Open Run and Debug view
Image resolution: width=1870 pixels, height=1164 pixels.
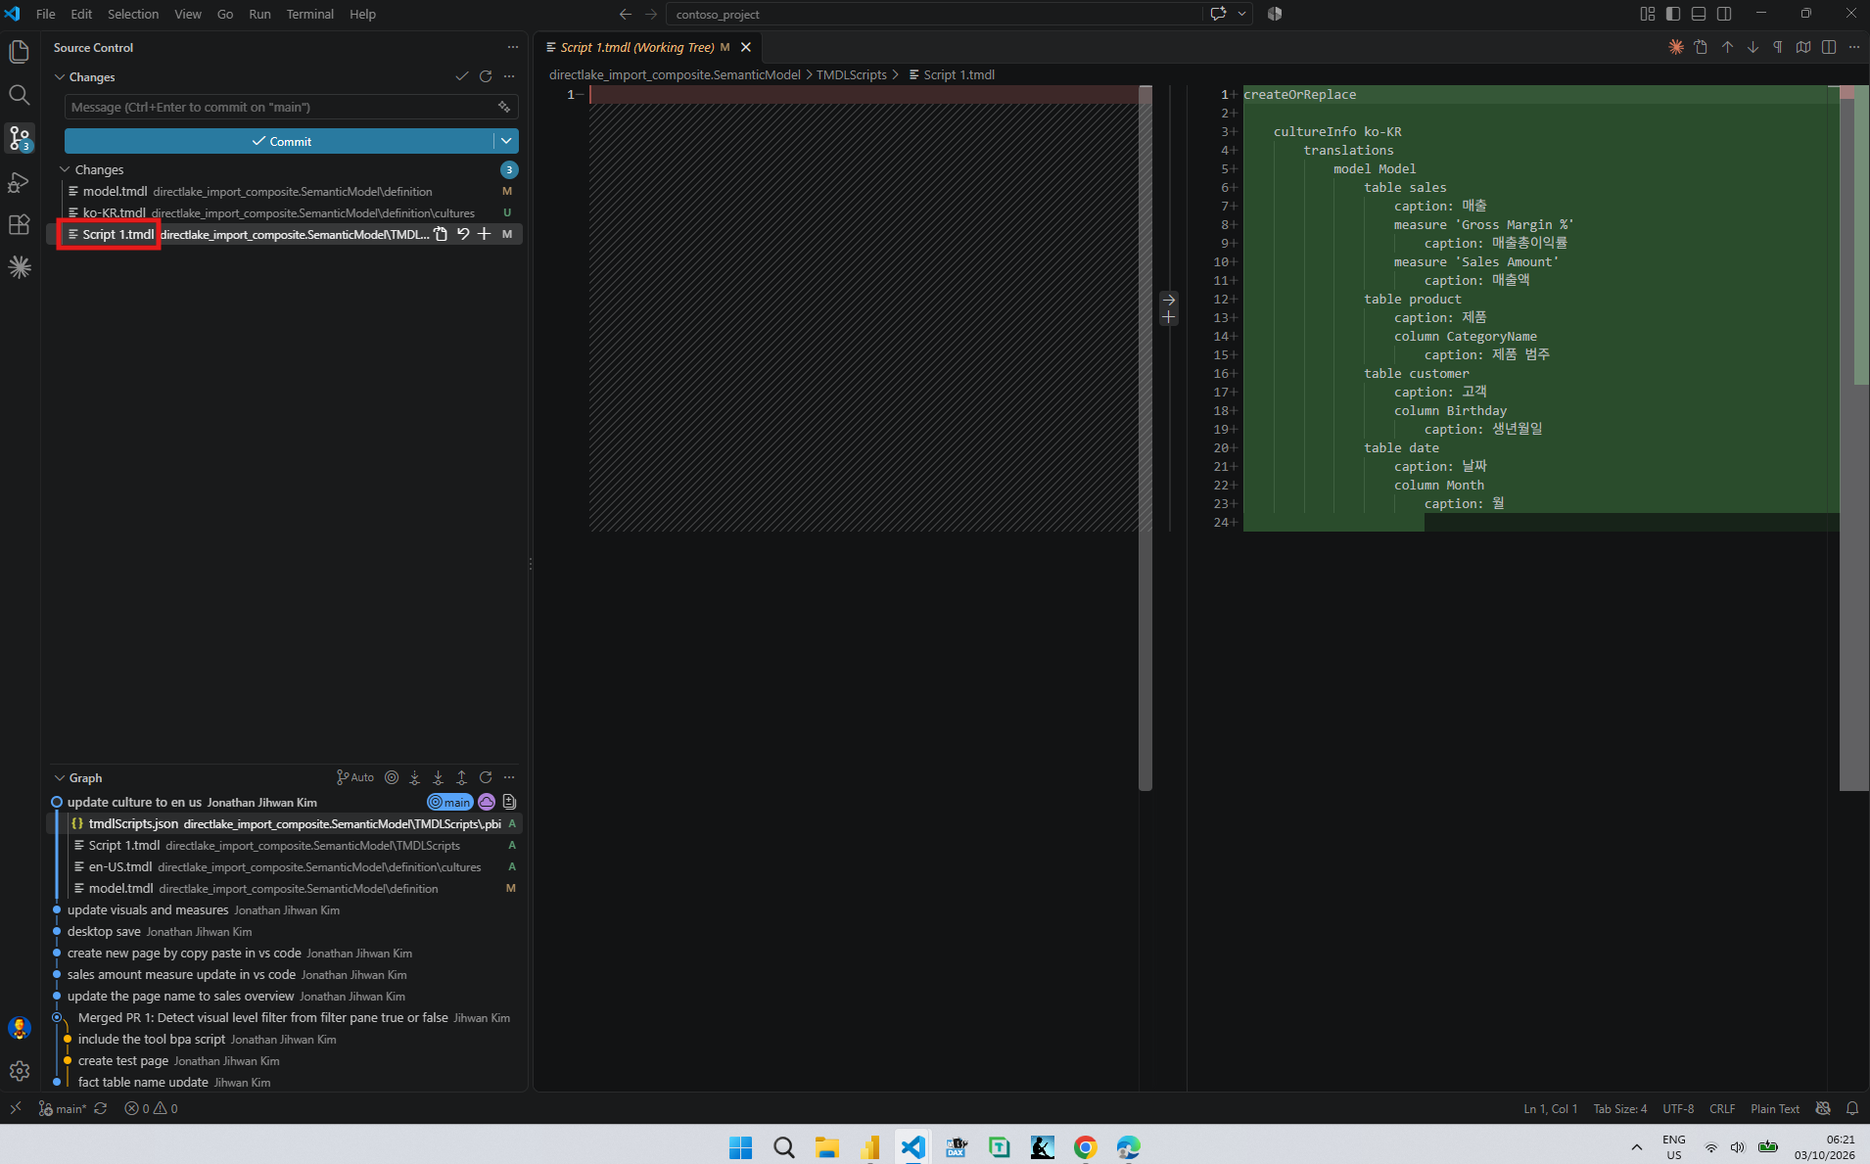pyautogui.click(x=20, y=182)
